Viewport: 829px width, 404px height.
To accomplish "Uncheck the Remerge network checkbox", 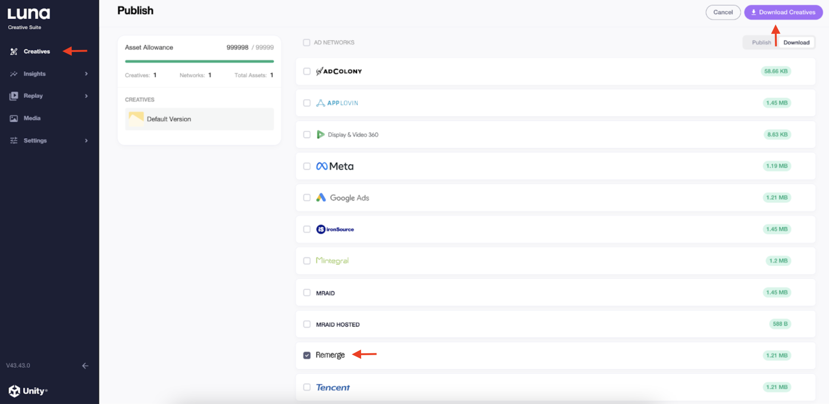I will click(307, 355).
